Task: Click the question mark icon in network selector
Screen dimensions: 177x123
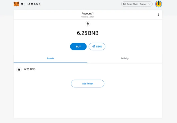Action: (124, 4)
